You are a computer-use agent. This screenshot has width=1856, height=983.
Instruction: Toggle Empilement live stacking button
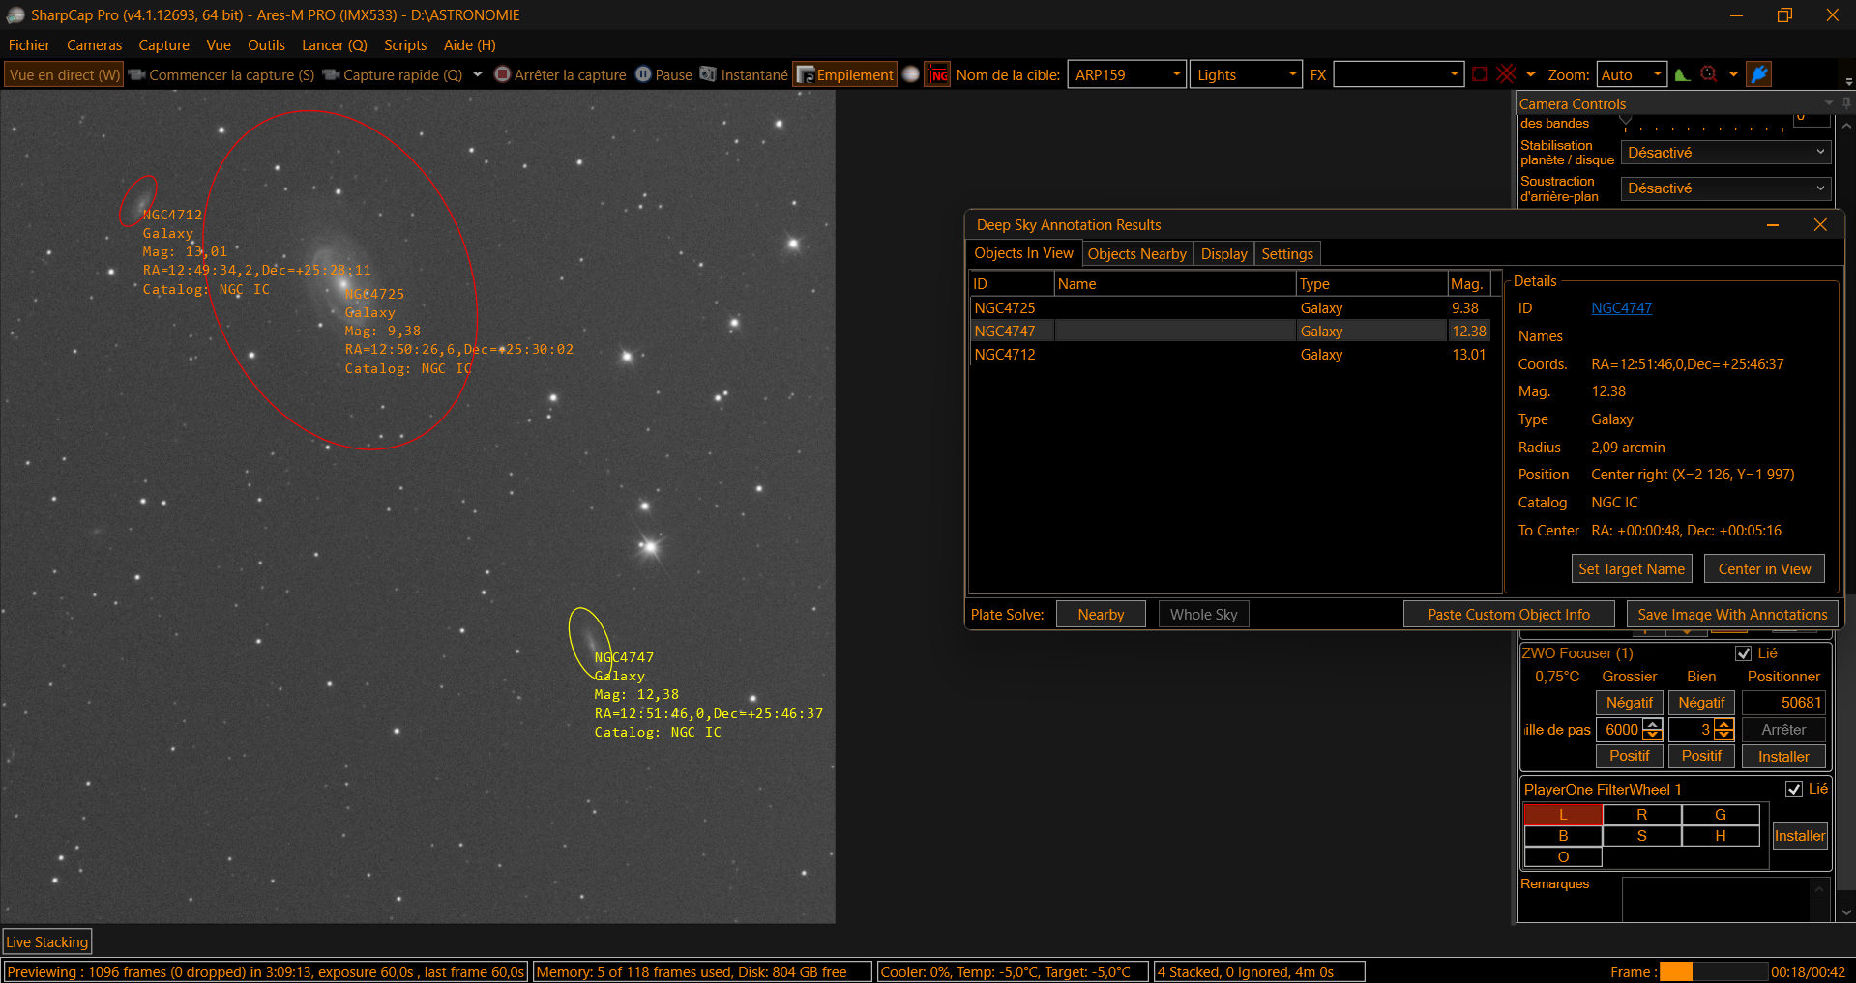coord(844,74)
